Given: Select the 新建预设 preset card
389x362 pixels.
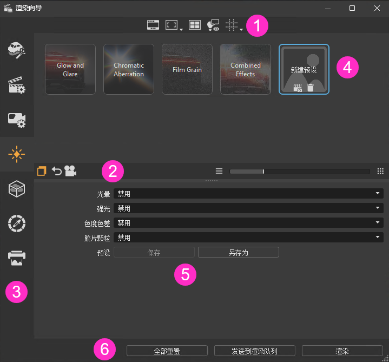Looking at the screenshot, I should point(304,69).
